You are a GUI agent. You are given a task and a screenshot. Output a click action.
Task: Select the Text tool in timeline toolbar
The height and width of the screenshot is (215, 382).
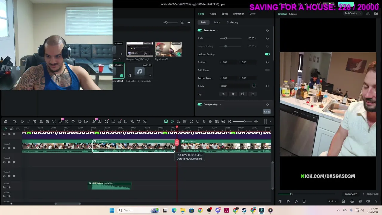[x=54, y=122]
